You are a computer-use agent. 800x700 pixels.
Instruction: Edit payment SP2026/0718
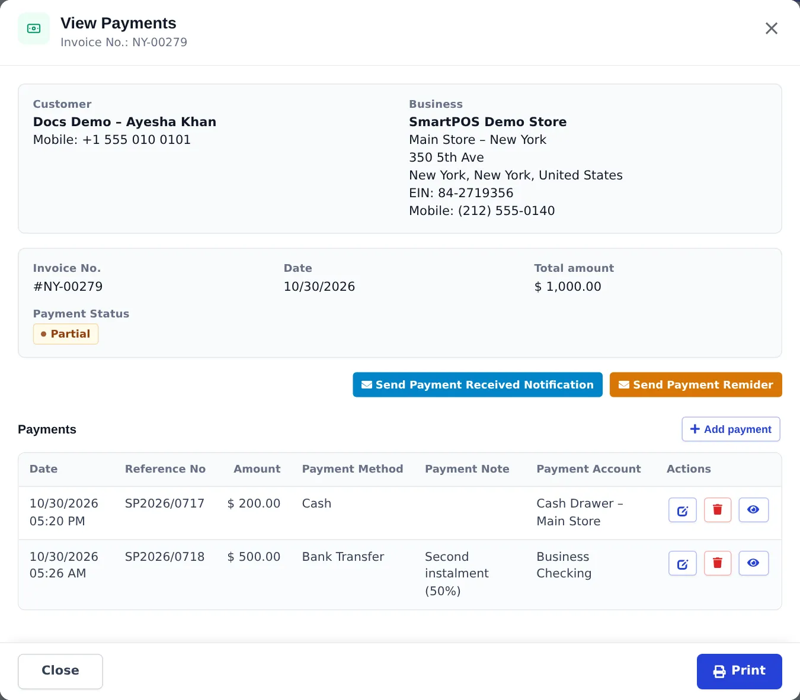point(682,563)
